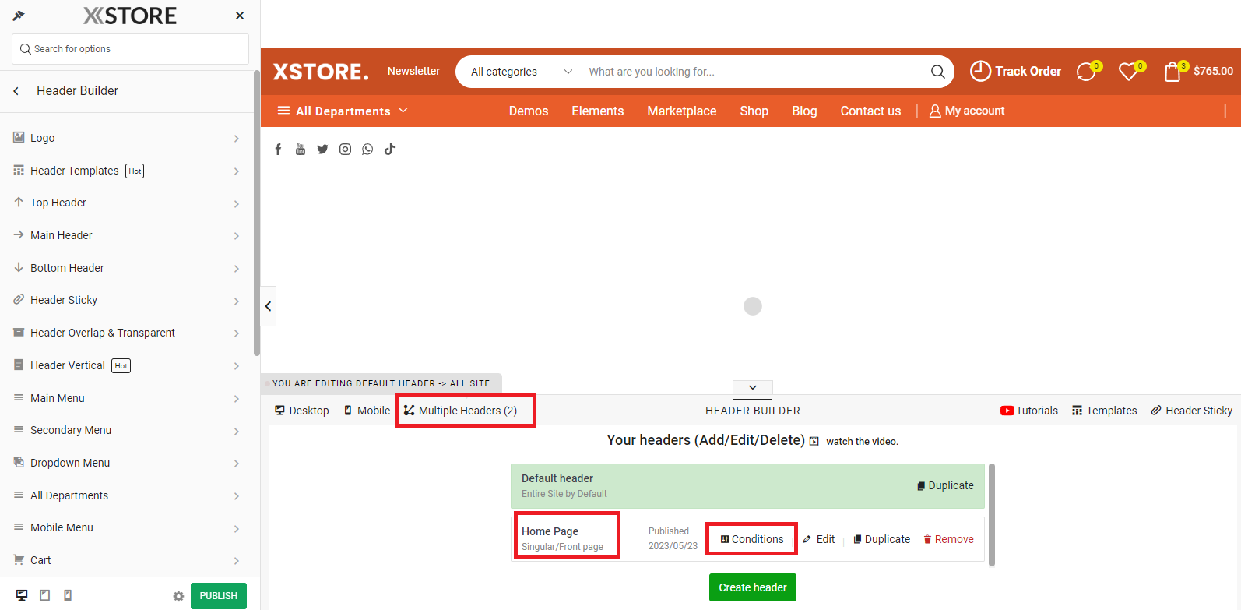Click the pin icon beside XSTORE logo
The image size is (1241, 610).
[x=19, y=16]
